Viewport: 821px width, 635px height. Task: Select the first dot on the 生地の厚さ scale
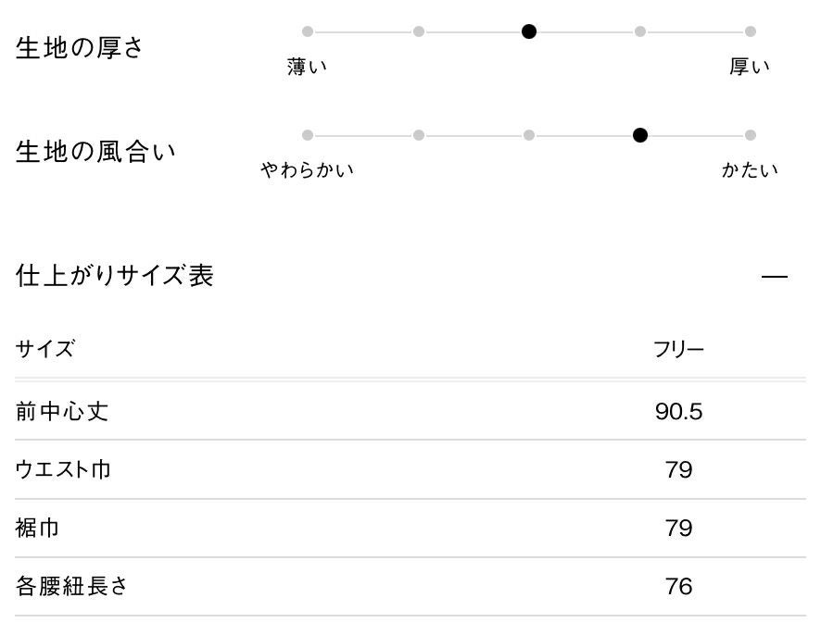coord(308,31)
